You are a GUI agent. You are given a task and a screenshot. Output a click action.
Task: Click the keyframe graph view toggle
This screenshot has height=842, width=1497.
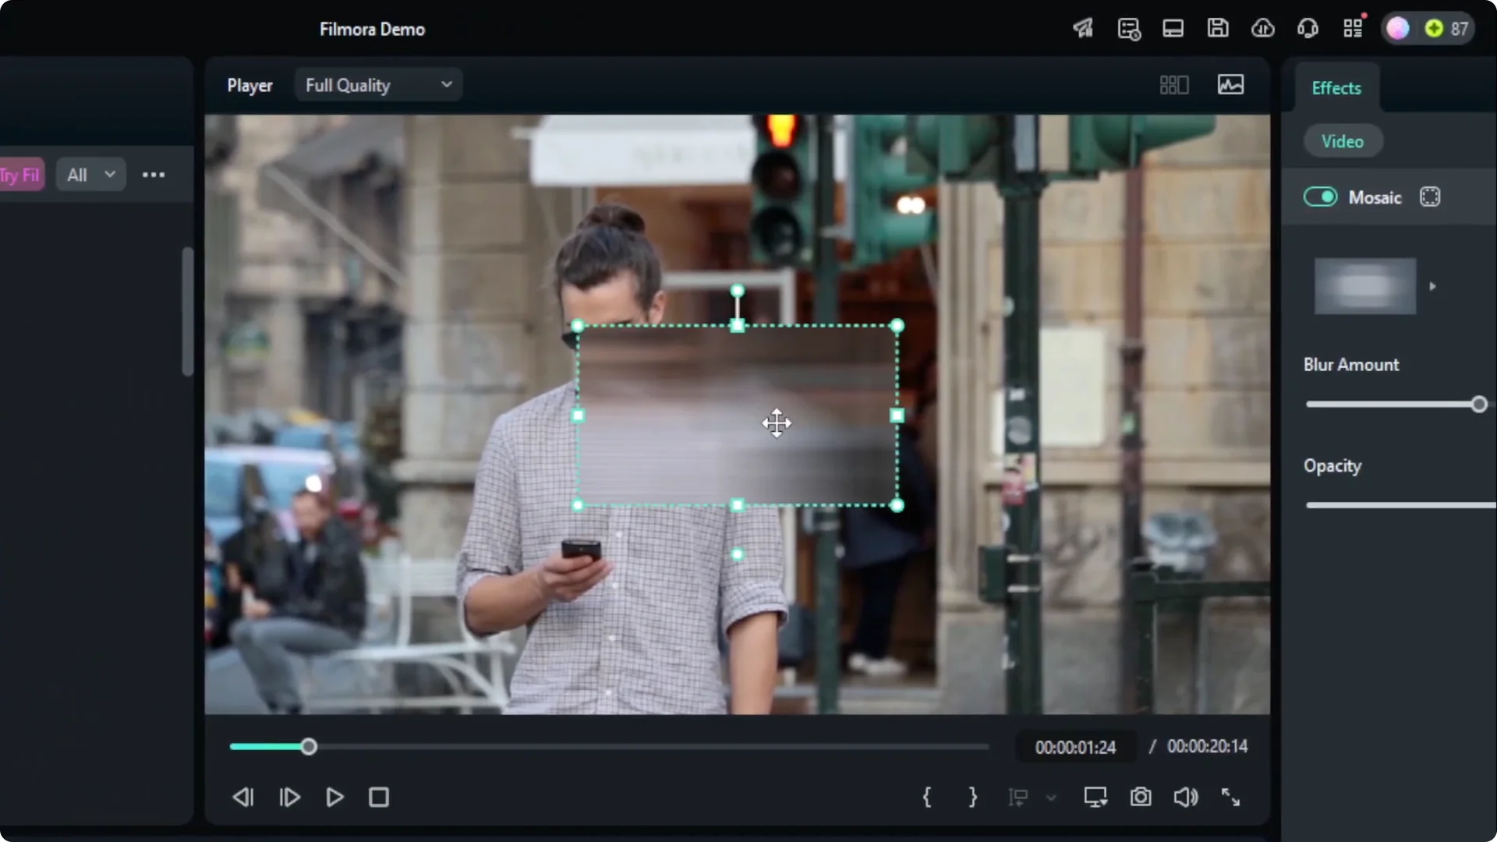tap(1231, 84)
